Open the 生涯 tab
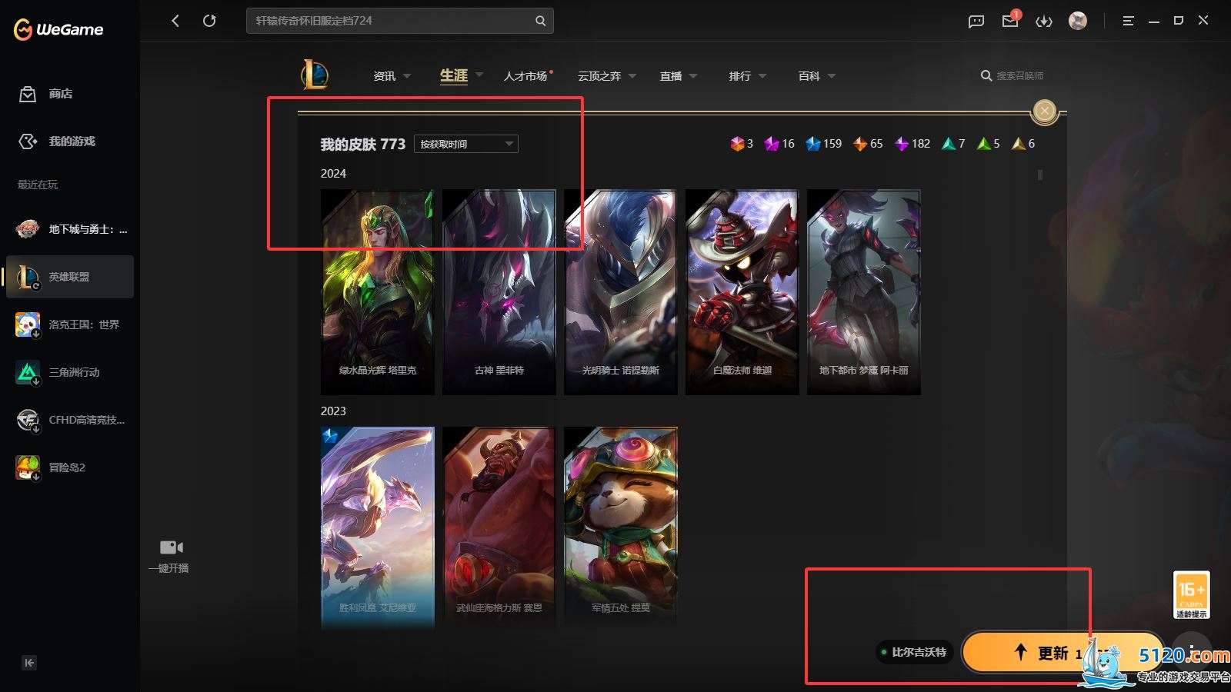This screenshot has width=1231, height=692. (454, 75)
